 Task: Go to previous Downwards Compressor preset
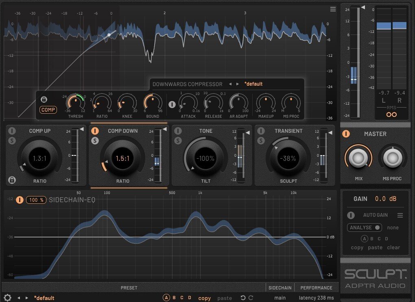pyautogui.click(x=230, y=84)
